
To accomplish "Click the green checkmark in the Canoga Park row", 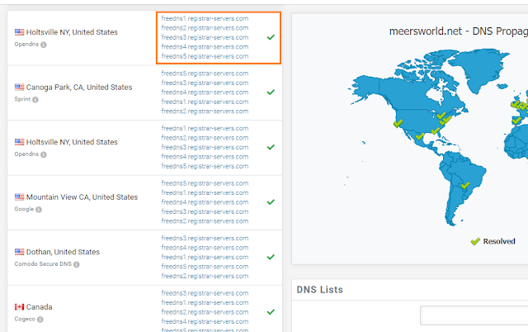I will tap(271, 92).
